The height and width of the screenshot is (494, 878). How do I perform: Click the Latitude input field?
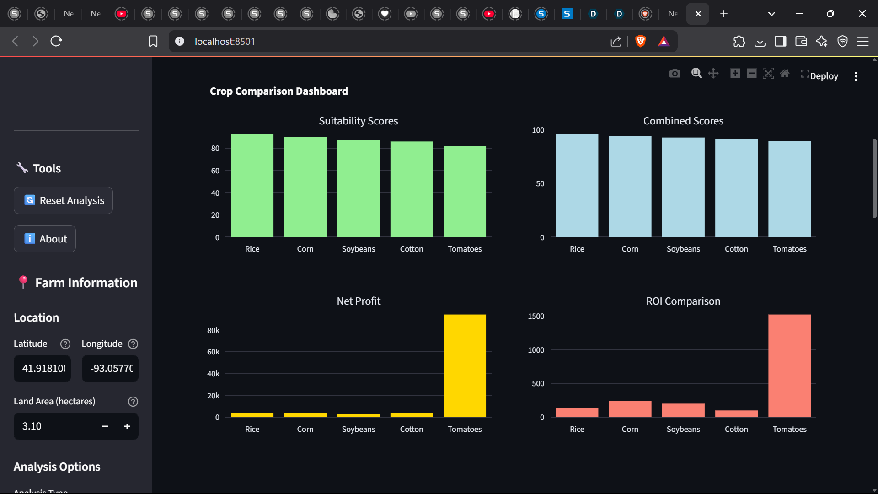click(43, 369)
